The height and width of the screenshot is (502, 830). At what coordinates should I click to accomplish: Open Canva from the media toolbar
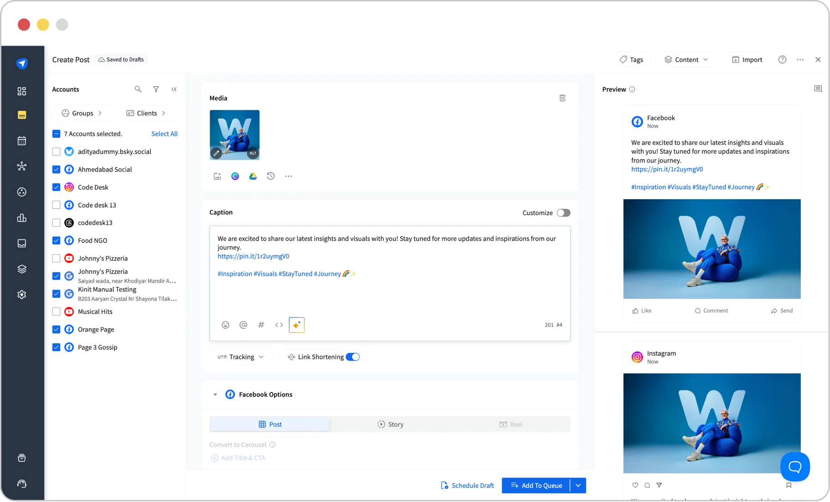tap(235, 176)
